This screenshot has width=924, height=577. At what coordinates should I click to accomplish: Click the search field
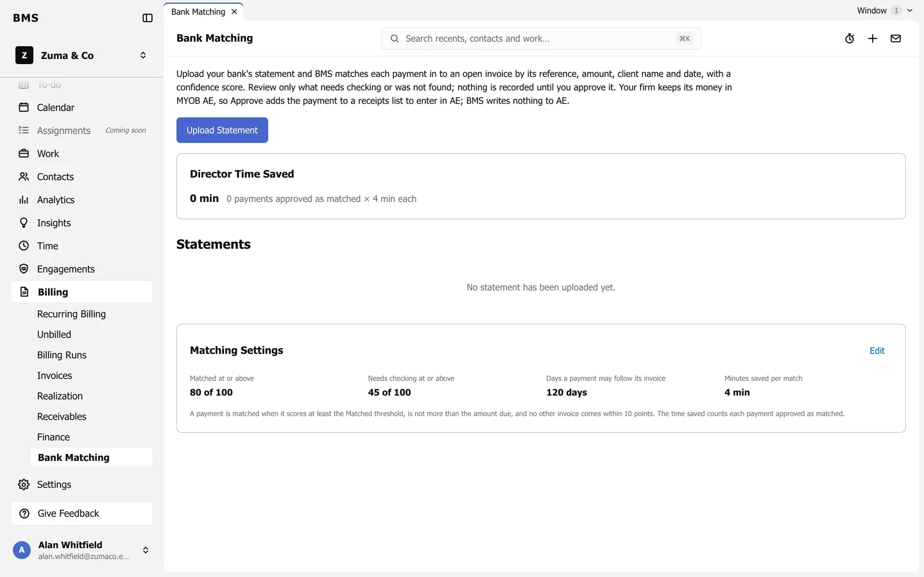click(x=541, y=38)
